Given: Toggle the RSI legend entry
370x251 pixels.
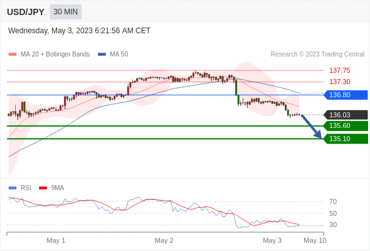Looking at the screenshot, I should pos(20,188).
